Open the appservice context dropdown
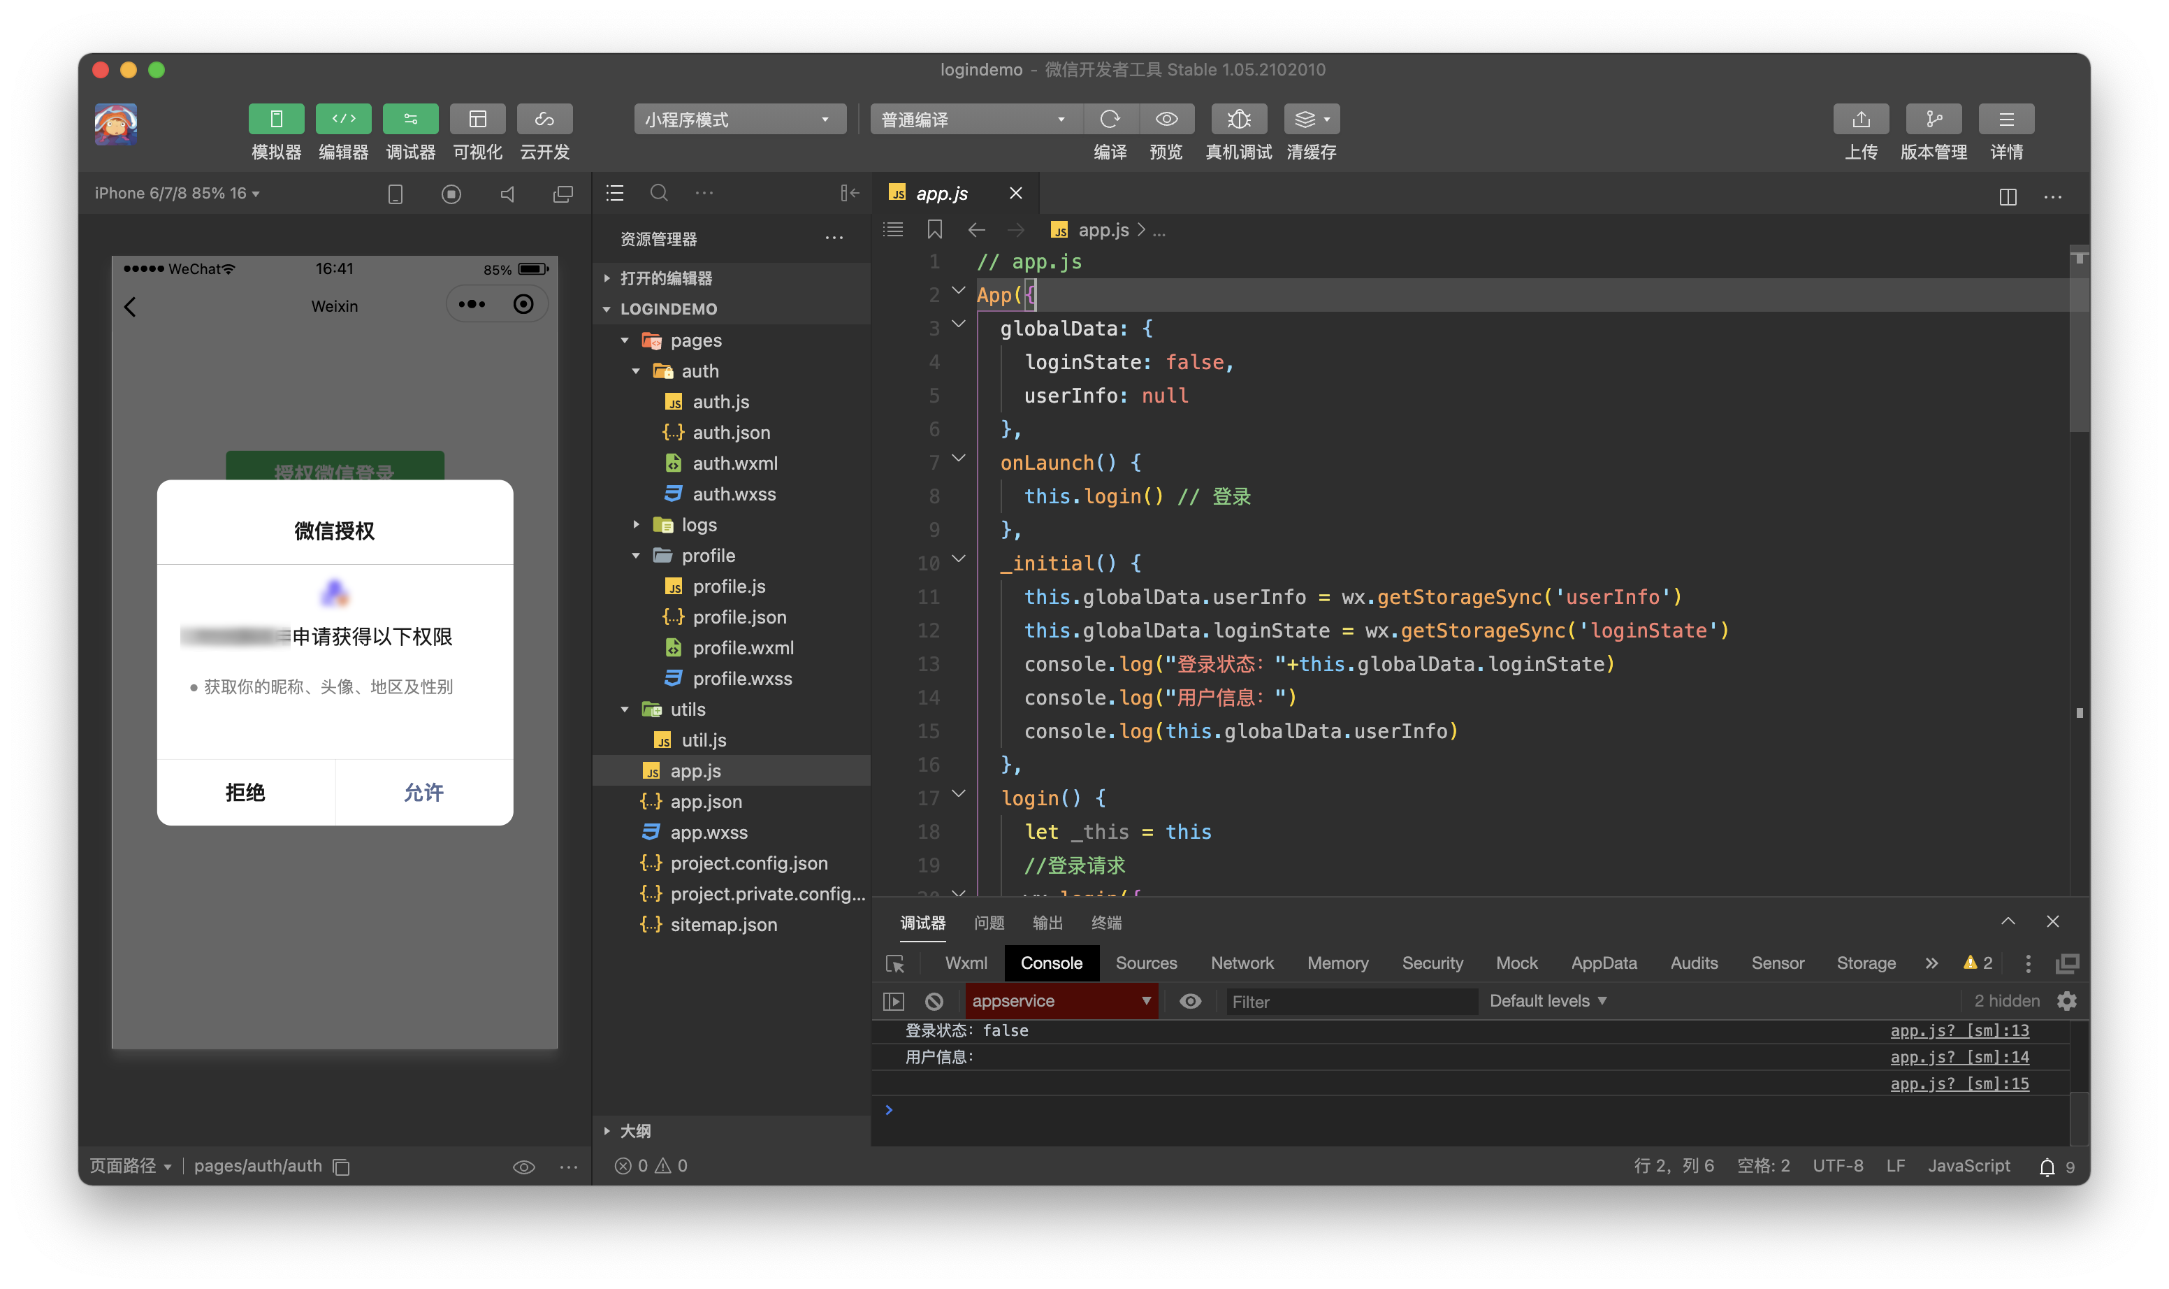 pos(1061,1000)
